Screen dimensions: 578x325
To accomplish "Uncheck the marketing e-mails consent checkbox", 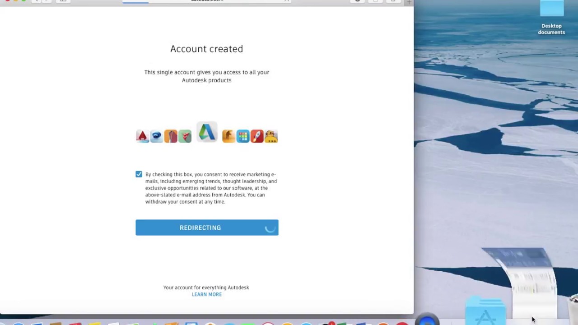I will (139, 174).
